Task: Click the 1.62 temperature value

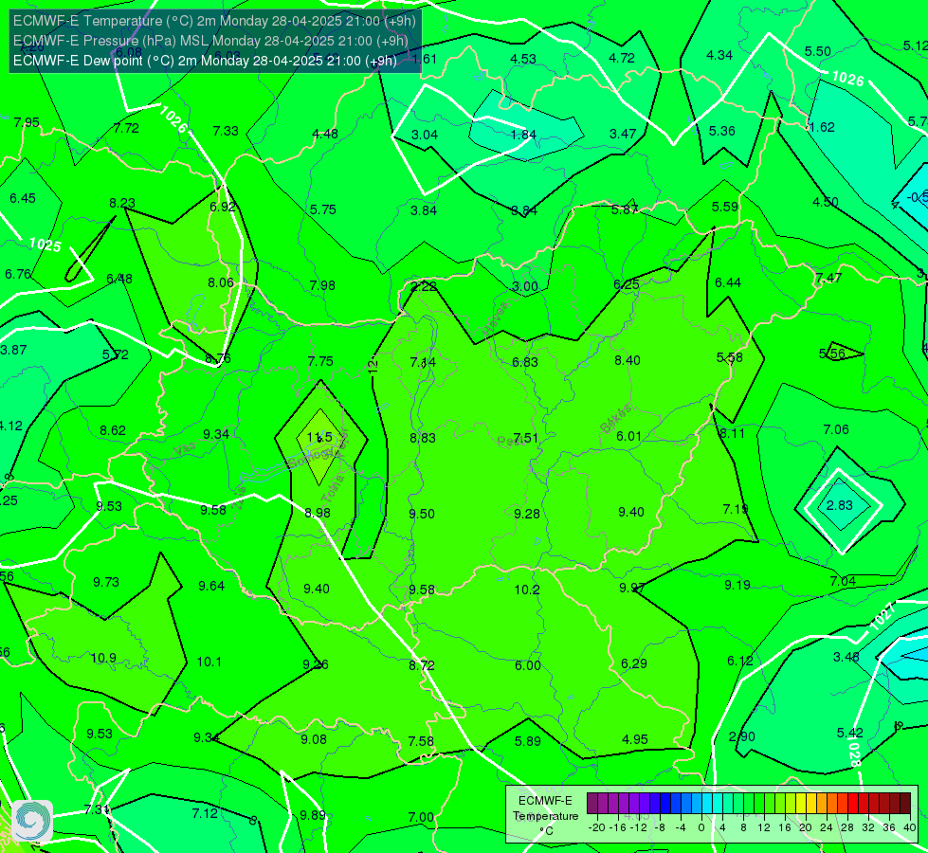Action: [x=822, y=127]
